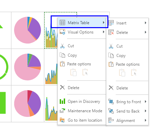The height and width of the screenshot is (133, 155).
Task: Click the Matrix Table grid icon
Action: tap(62, 22)
